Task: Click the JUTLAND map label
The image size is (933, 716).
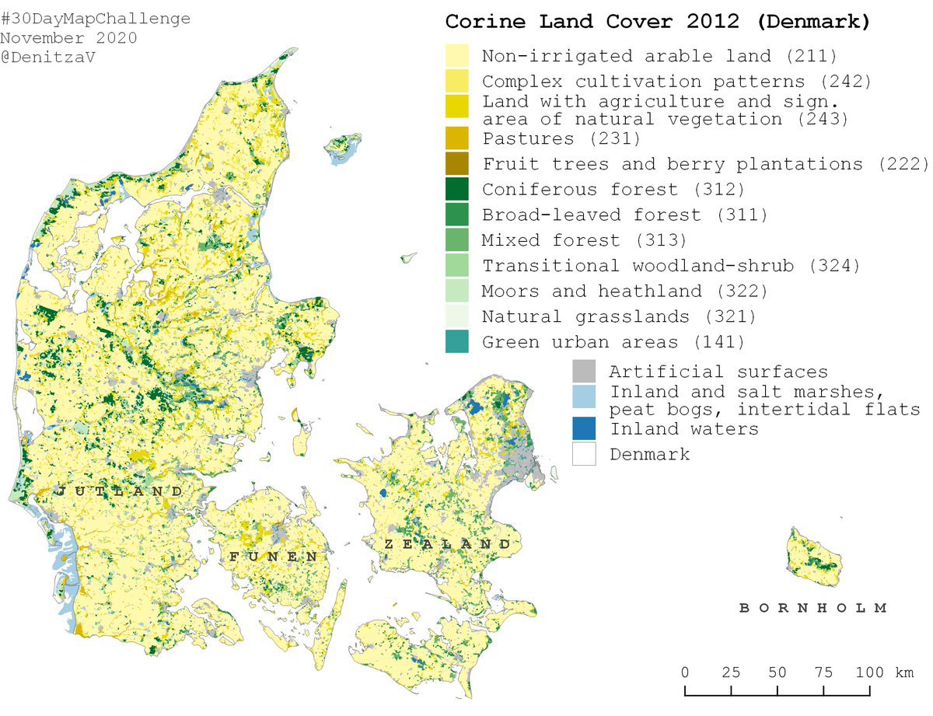Action: (119, 492)
